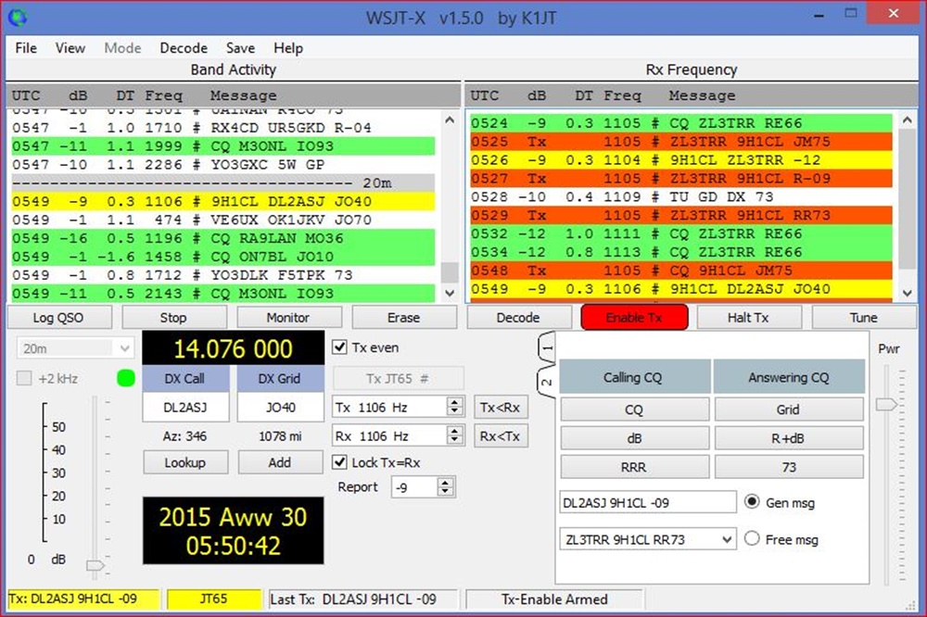Screen dimensions: 927x617
Task: Adjust the Pwr power slider handle
Action: click(x=886, y=404)
